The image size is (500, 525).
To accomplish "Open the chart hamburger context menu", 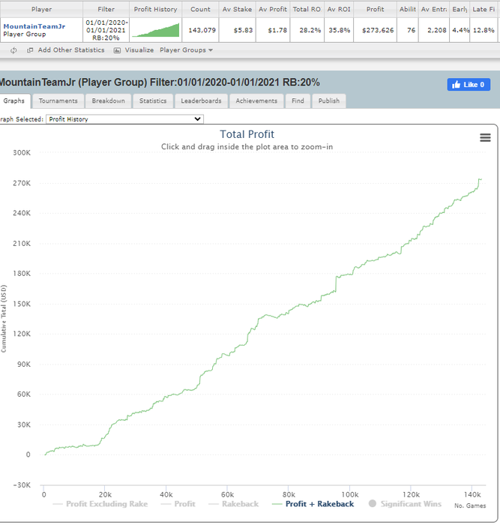I will pyautogui.click(x=485, y=137).
